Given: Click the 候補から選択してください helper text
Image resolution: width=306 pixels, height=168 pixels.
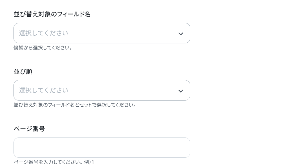Looking at the screenshot, I should pyautogui.click(x=43, y=48).
